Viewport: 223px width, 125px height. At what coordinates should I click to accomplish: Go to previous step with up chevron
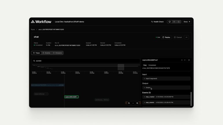pyautogui.click(x=182, y=60)
